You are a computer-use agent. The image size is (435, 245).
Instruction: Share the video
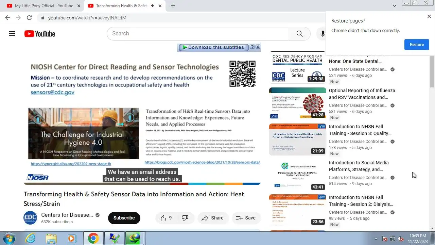click(213, 218)
